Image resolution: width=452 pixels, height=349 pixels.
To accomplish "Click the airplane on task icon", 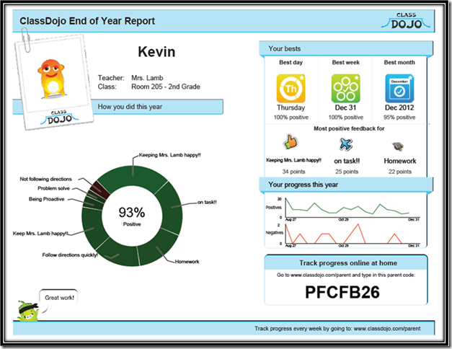I will tap(345, 144).
